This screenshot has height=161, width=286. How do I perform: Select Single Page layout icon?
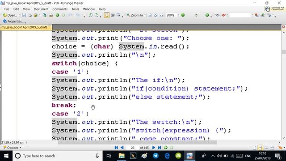point(254,148)
